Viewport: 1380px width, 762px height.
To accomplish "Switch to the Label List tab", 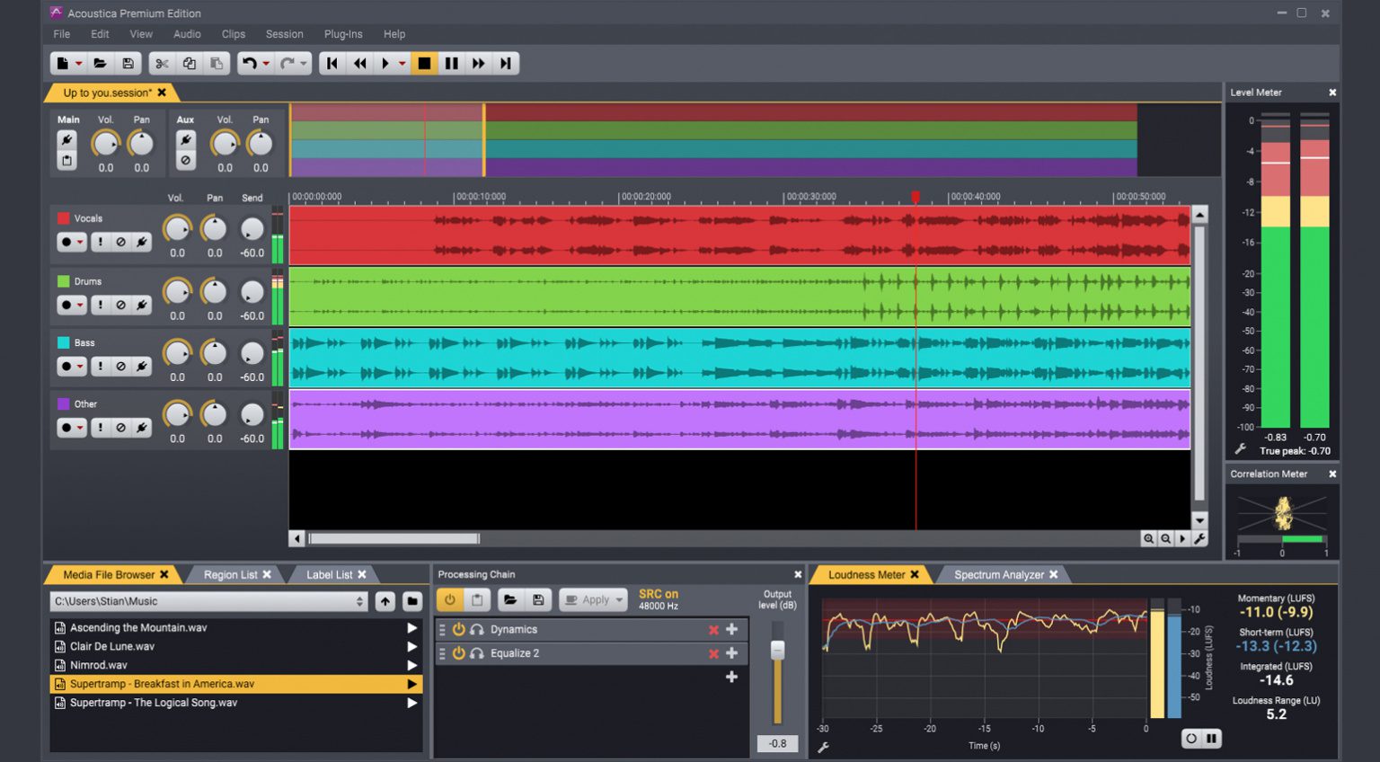I will (329, 574).
